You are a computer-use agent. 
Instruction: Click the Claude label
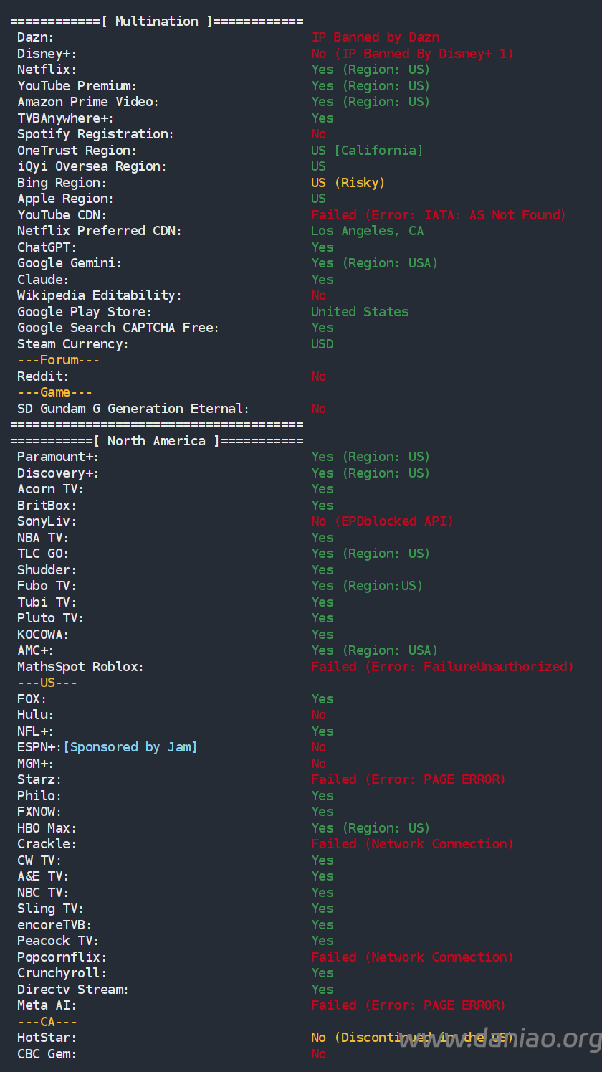pos(43,280)
